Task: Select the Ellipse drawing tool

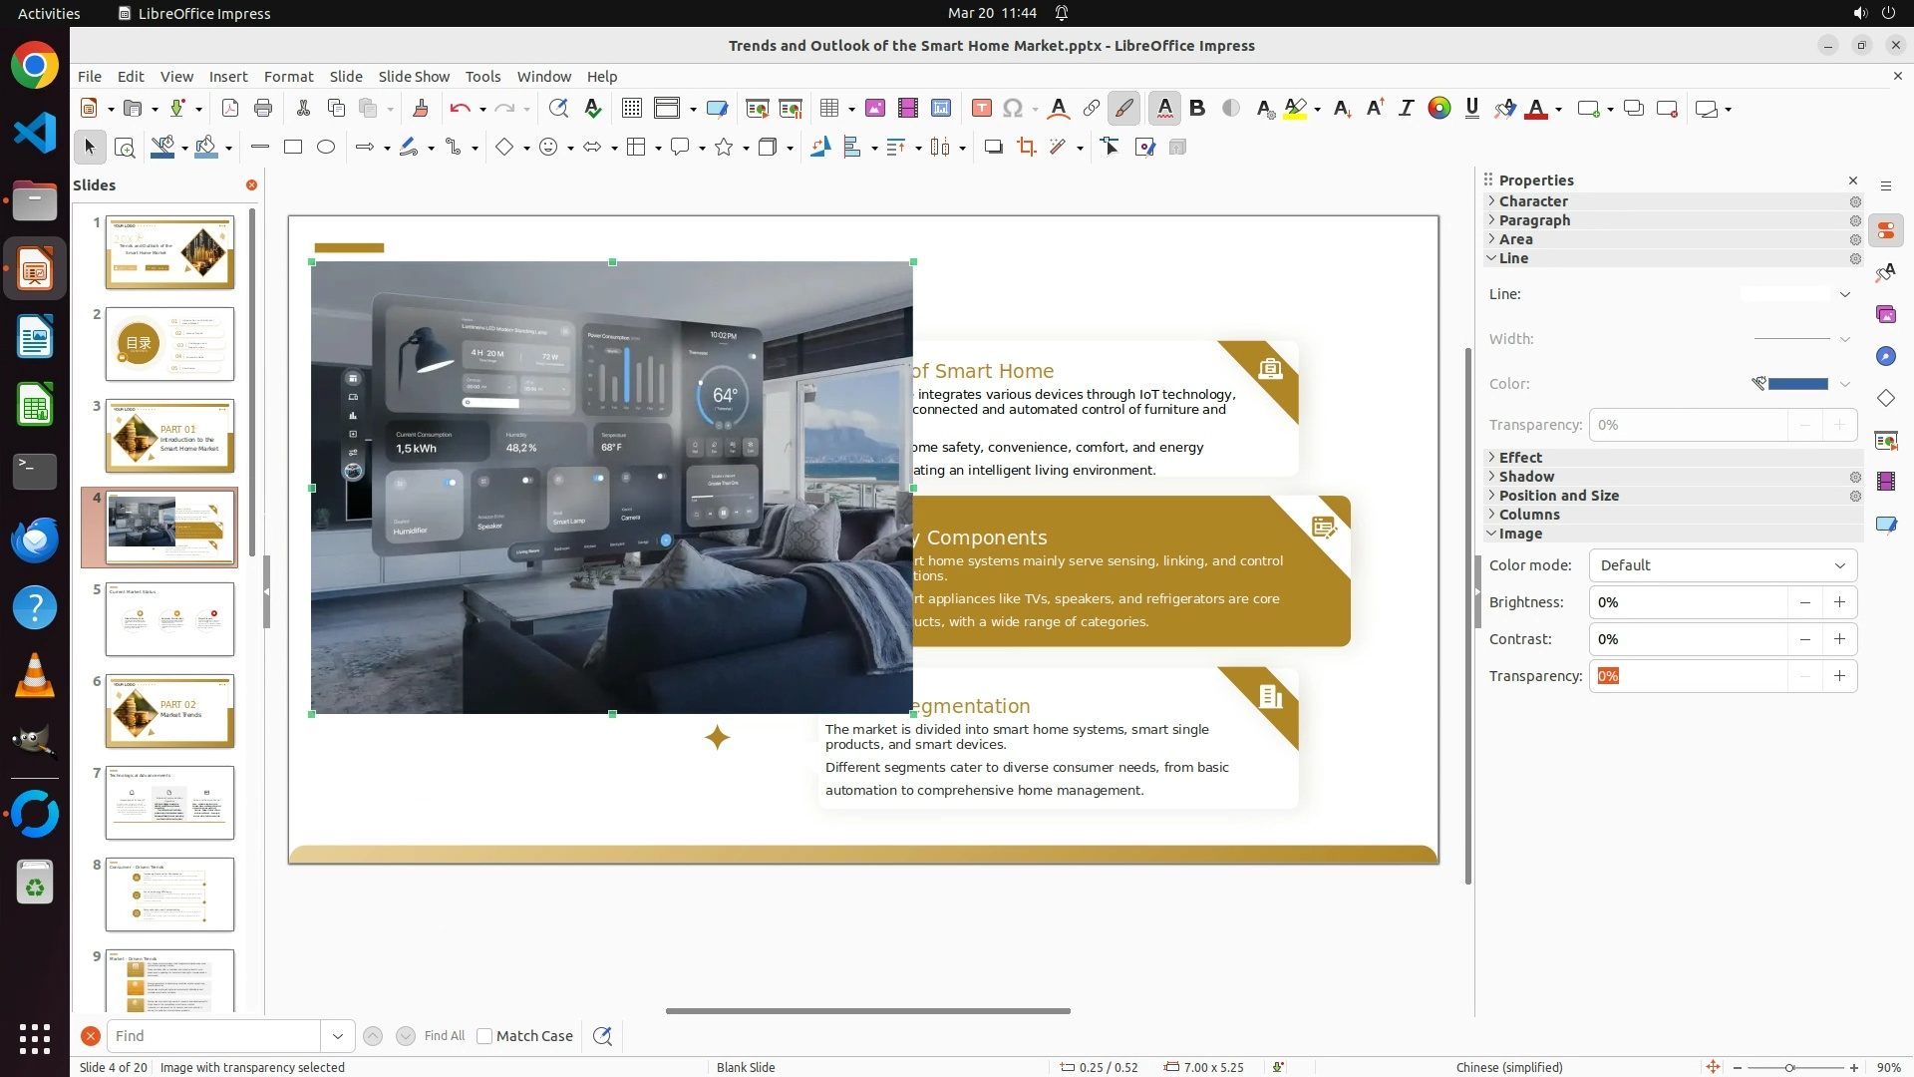Action: pyautogui.click(x=326, y=148)
